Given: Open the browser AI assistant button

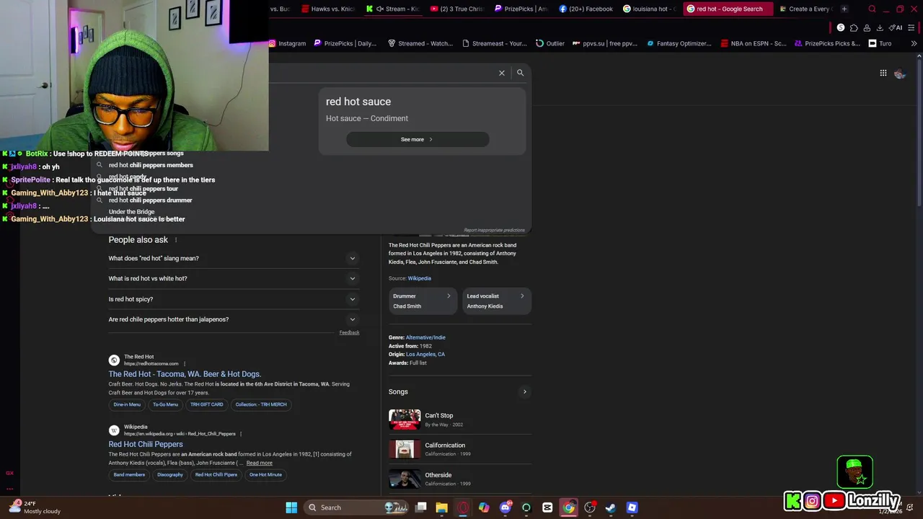Looking at the screenshot, I should 896,27.
